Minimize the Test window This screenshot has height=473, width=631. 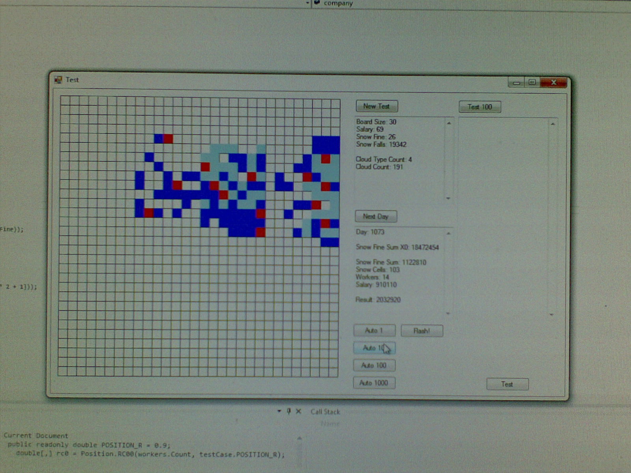click(x=517, y=82)
